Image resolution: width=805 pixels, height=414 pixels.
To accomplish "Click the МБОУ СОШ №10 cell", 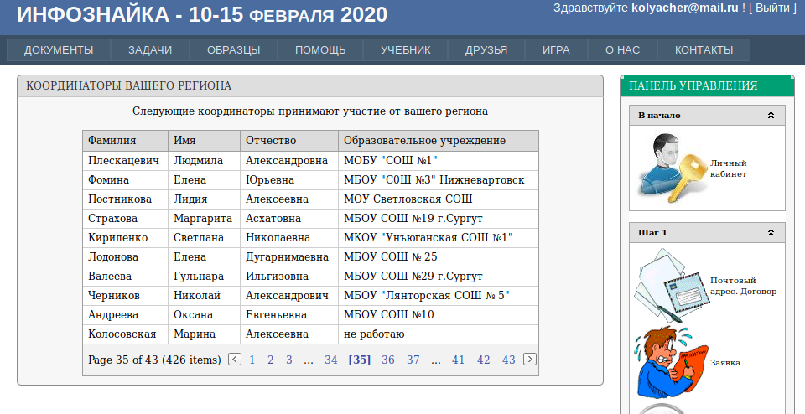I will click(439, 315).
